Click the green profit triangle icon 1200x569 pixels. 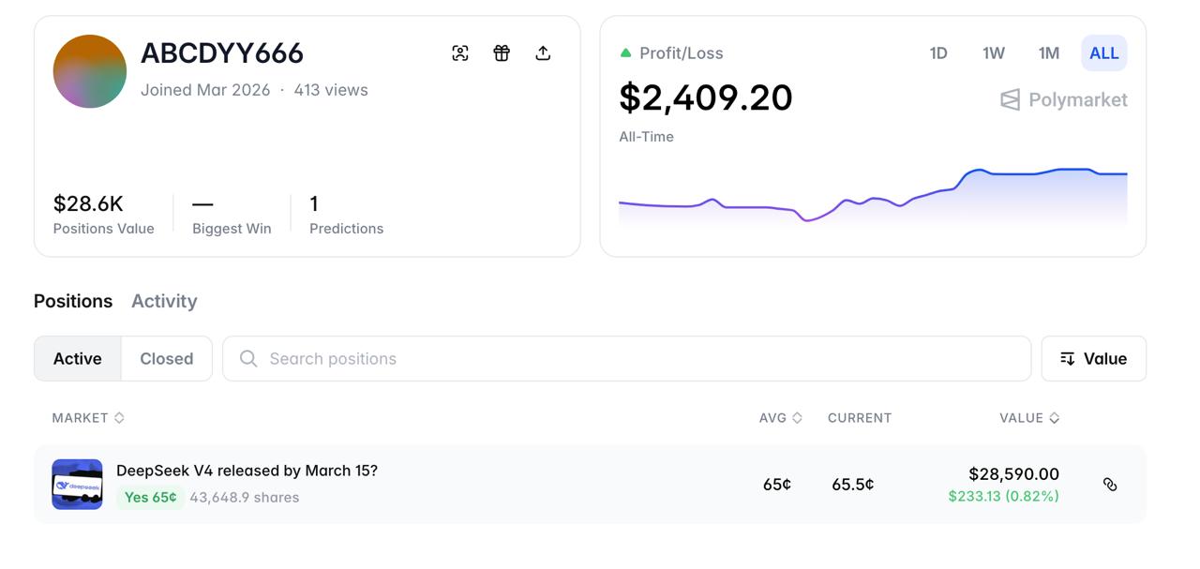[625, 52]
